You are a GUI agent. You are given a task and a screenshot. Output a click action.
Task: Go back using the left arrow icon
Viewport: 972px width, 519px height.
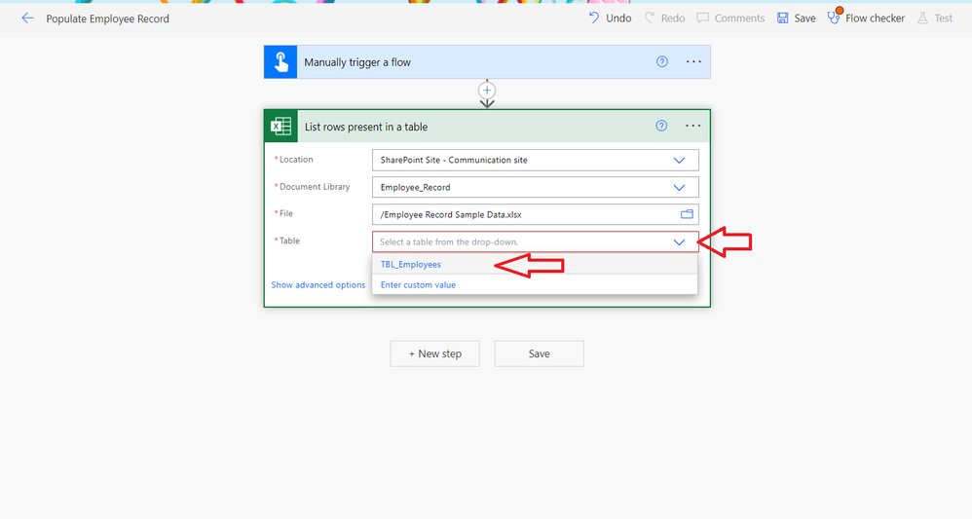[27, 18]
